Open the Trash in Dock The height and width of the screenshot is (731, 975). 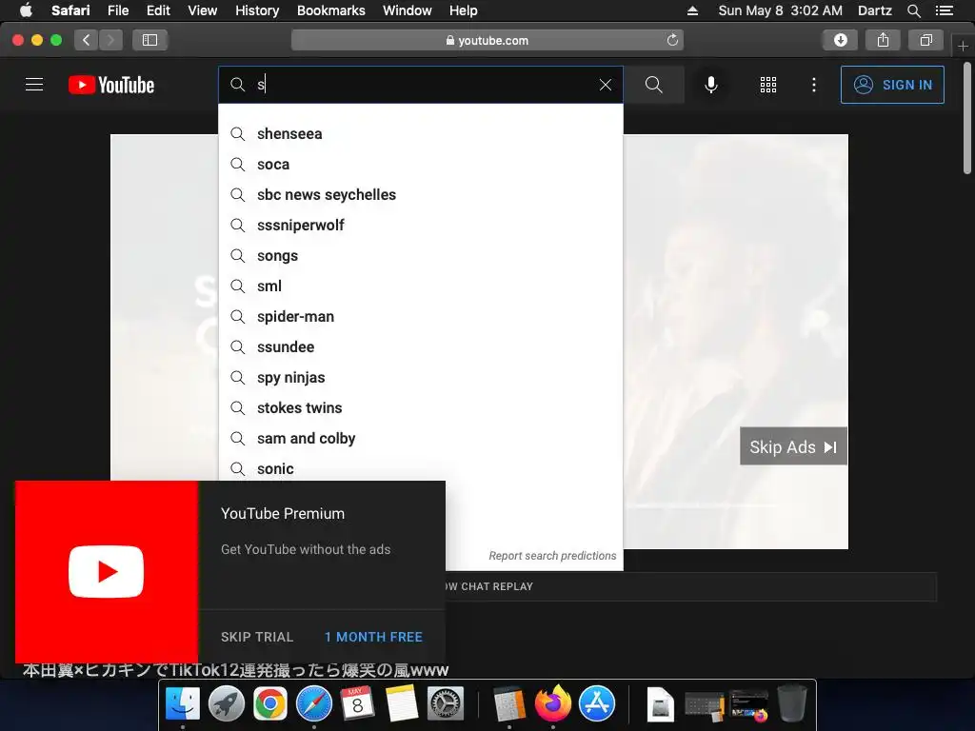tap(791, 703)
